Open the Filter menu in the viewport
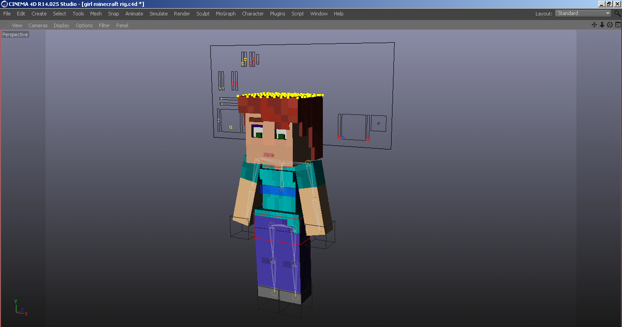The height and width of the screenshot is (327, 622). 104,25
